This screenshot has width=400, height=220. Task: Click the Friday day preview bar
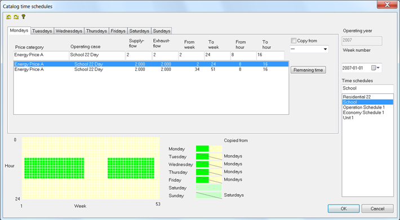coord(209,179)
